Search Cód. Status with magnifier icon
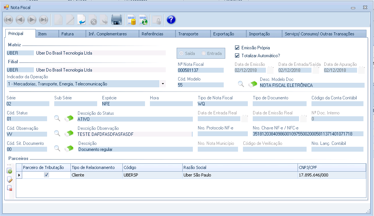 click(x=57, y=118)
